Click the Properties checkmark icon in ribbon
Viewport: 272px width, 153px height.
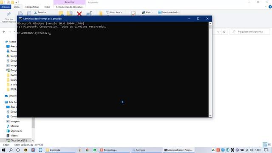point(133,13)
